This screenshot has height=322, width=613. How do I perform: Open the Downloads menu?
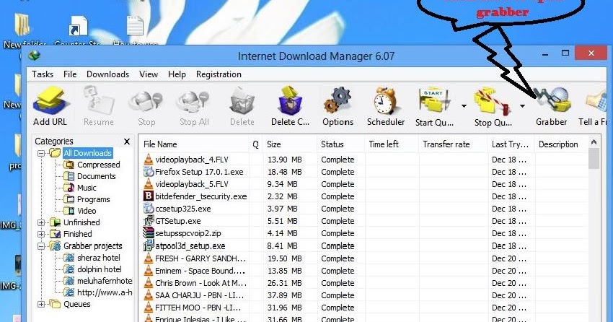108,74
